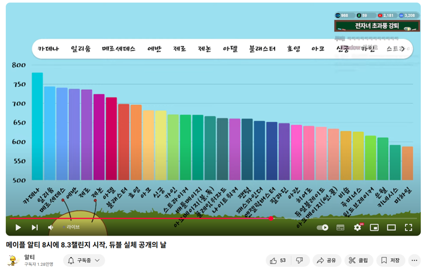This screenshot has width=425, height=269.
Task: Toggle subtitles in player
Action: (341, 228)
